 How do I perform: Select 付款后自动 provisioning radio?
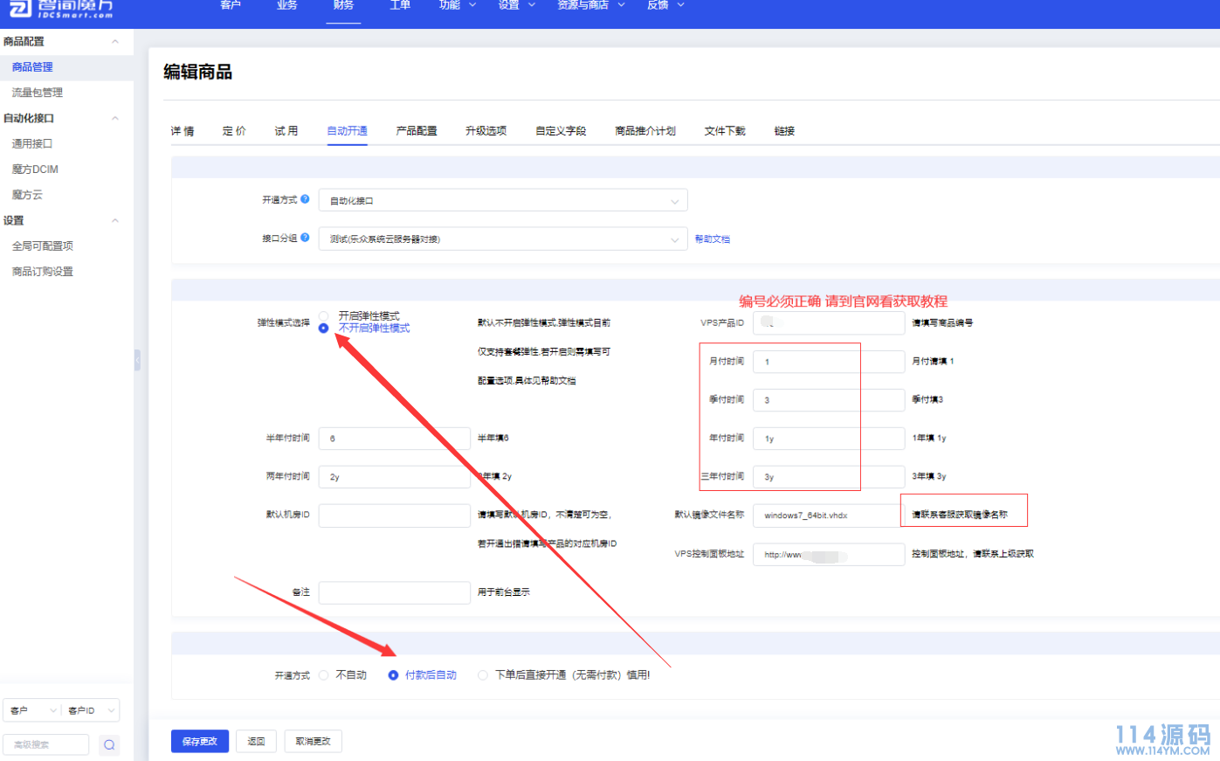click(x=393, y=675)
